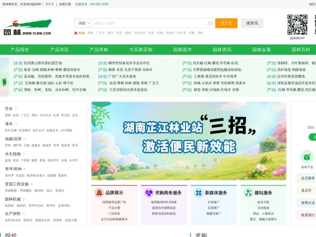Open the 产品报价 navigation tab

point(17,50)
